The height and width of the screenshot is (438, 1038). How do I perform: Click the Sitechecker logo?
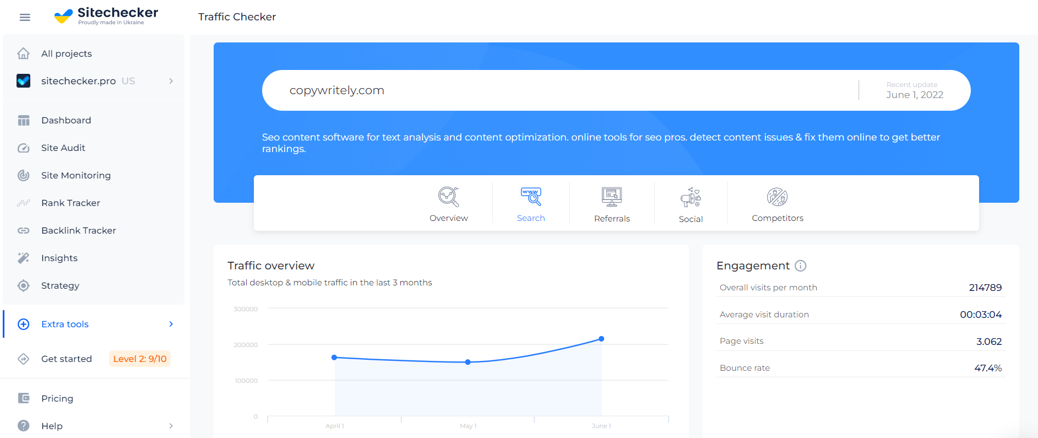point(106,16)
